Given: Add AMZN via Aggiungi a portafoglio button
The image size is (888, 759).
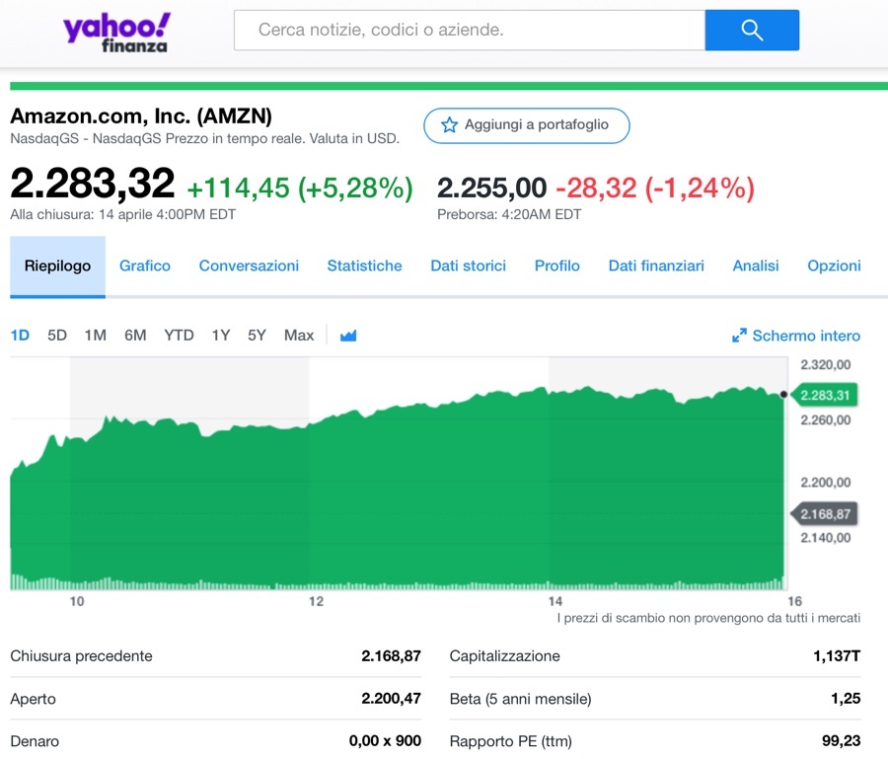Looking at the screenshot, I should tap(527, 125).
